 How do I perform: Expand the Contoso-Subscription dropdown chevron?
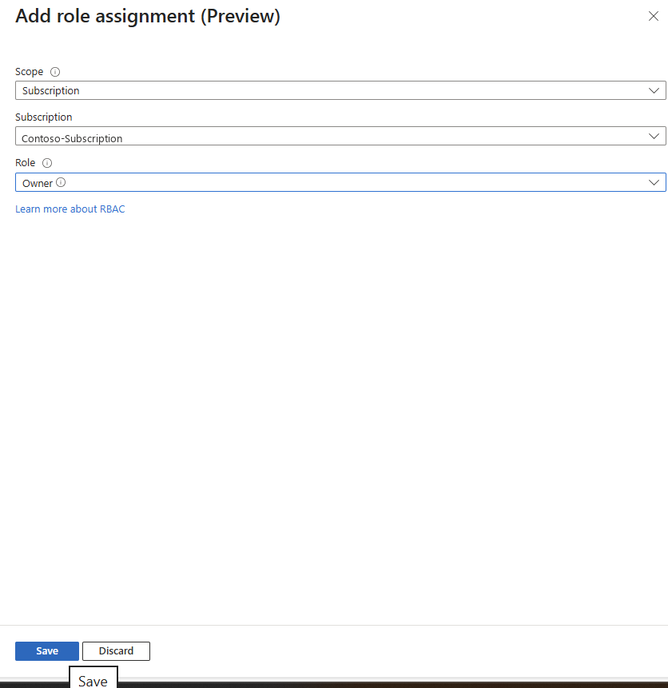click(x=654, y=136)
